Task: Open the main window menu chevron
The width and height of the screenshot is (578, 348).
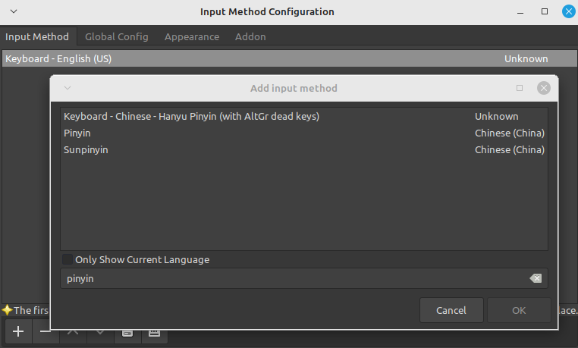Action: pyautogui.click(x=14, y=12)
